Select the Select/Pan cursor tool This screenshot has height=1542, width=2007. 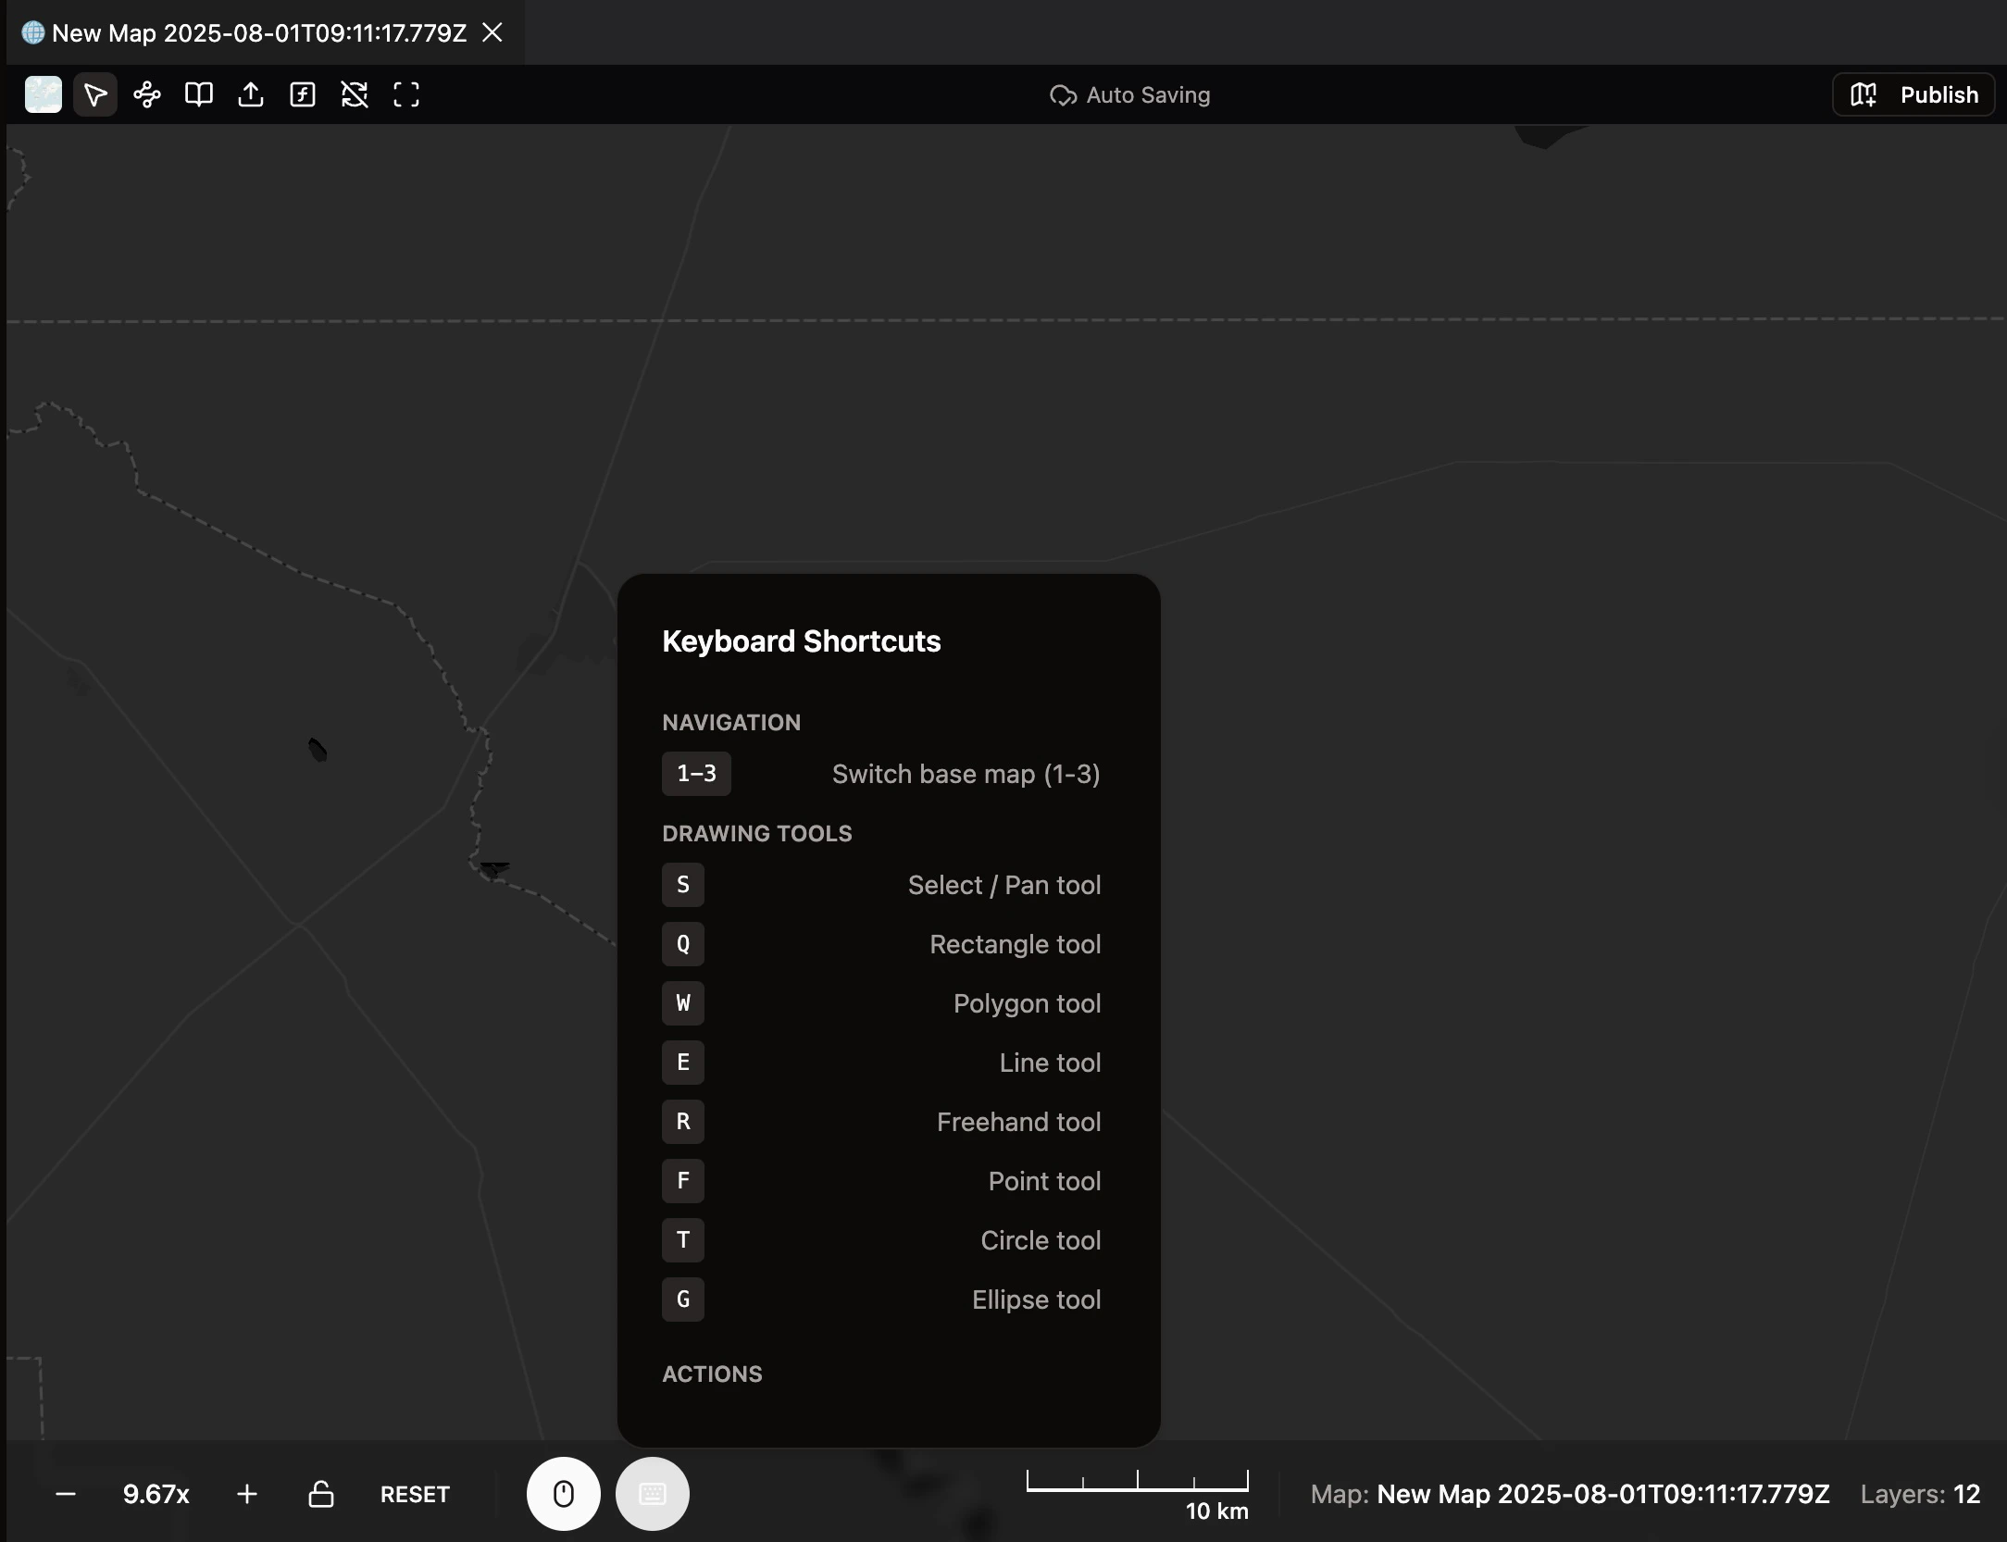point(95,94)
